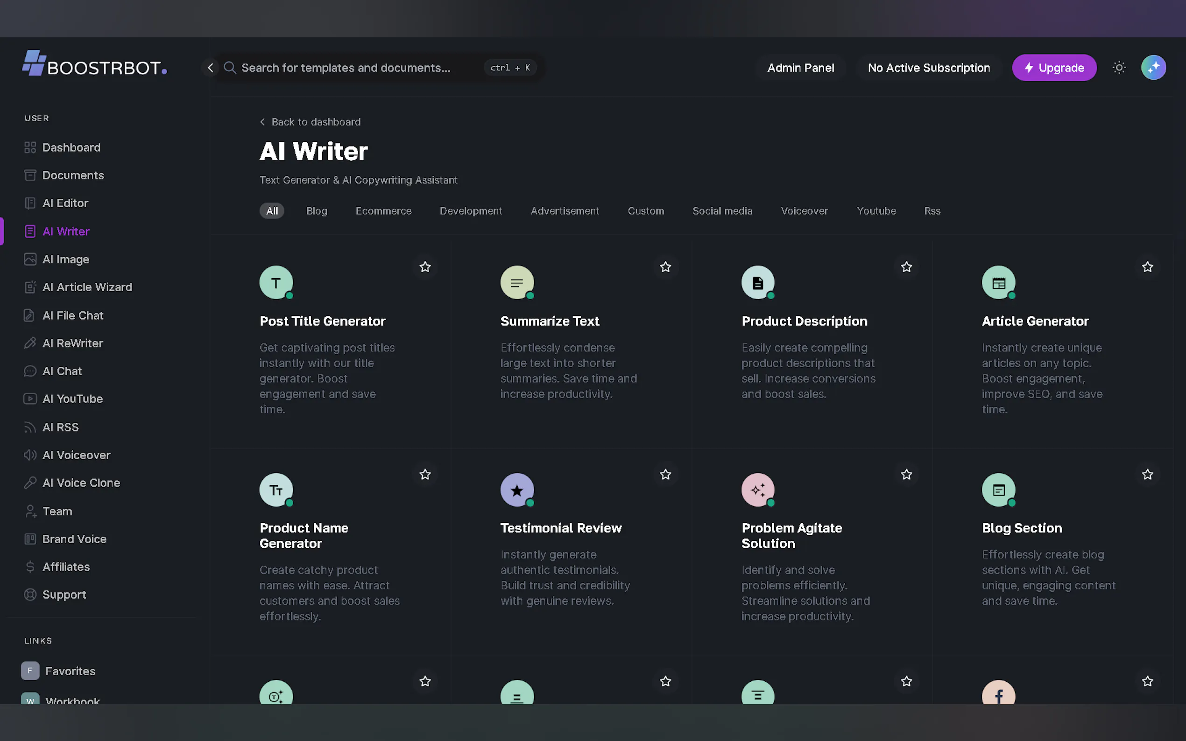
Task: Click the AI RSS sidebar icon
Action: [30, 427]
